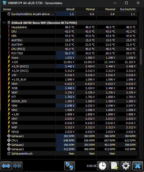Click fan icon next to CPU1
Image resolution: width=144 pixels, height=172 pixels.
point(9,140)
